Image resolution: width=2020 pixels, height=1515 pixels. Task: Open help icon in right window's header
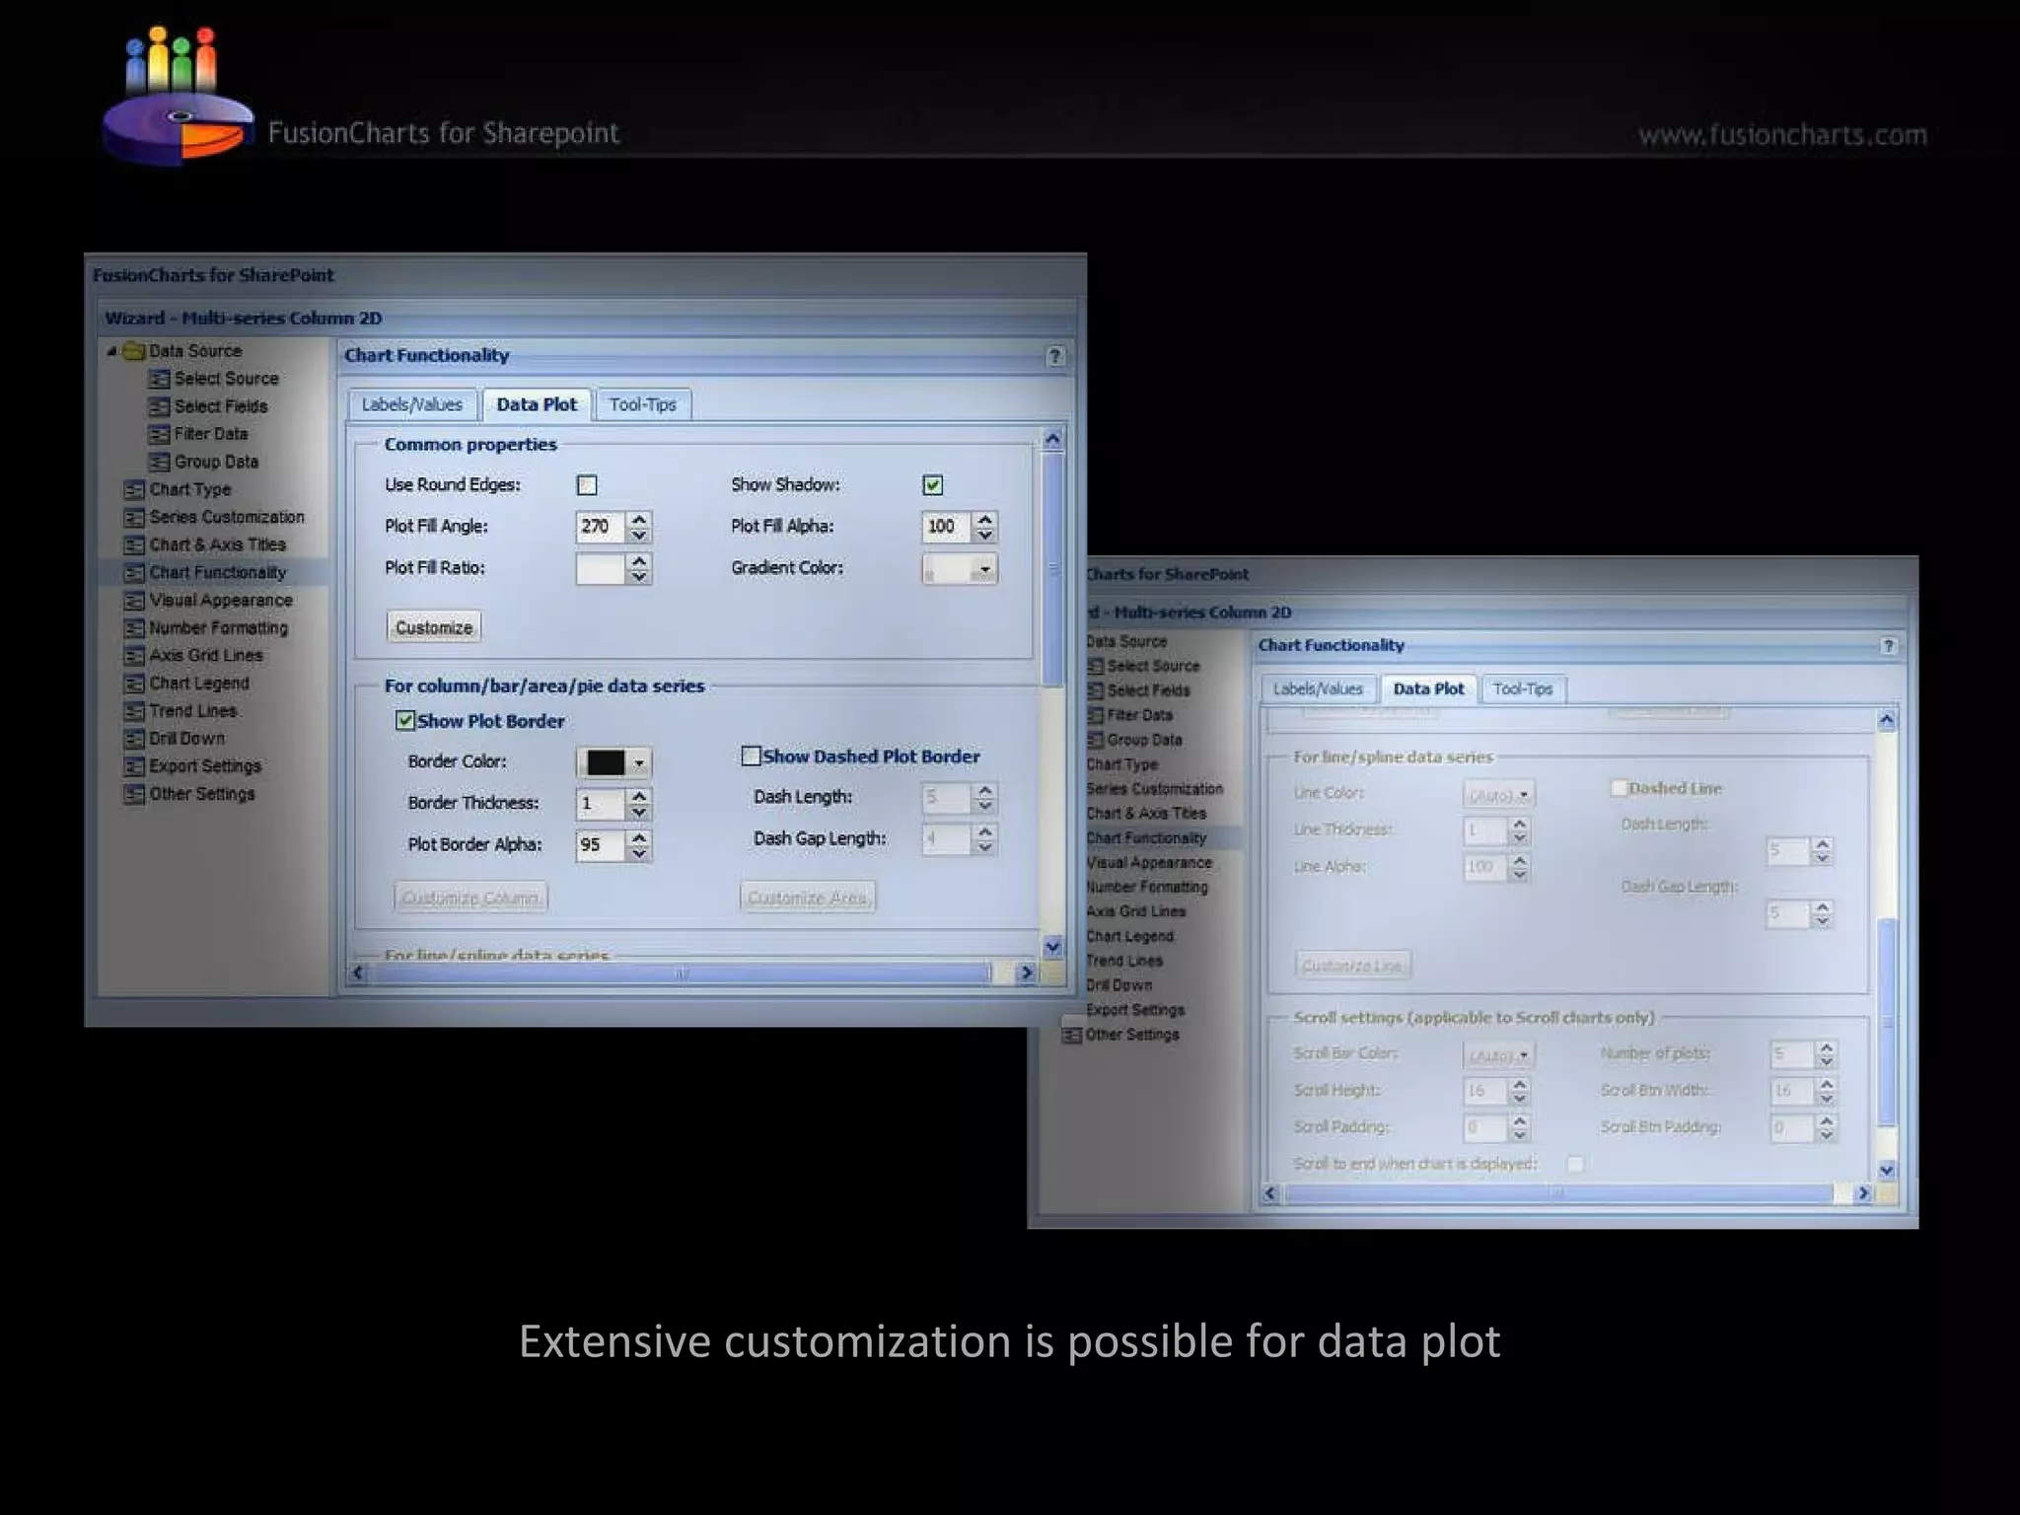pos(1888,646)
